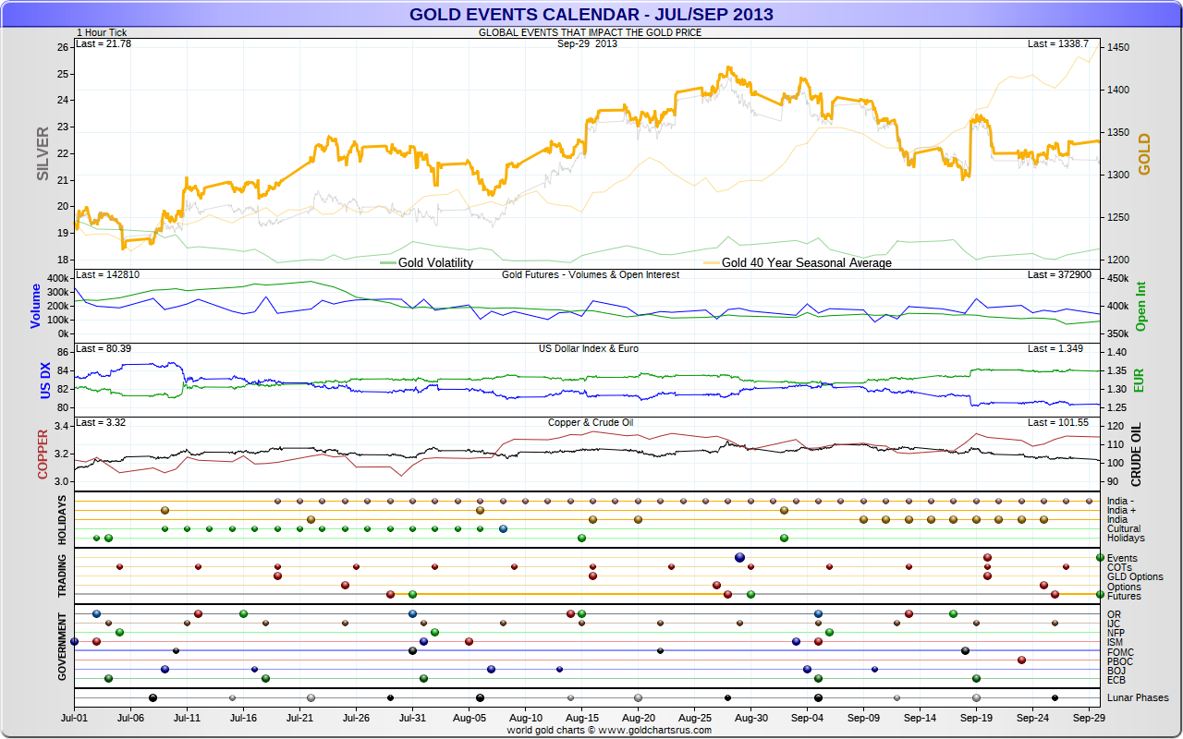Click the Lunar Phases row label

coord(1137,697)
